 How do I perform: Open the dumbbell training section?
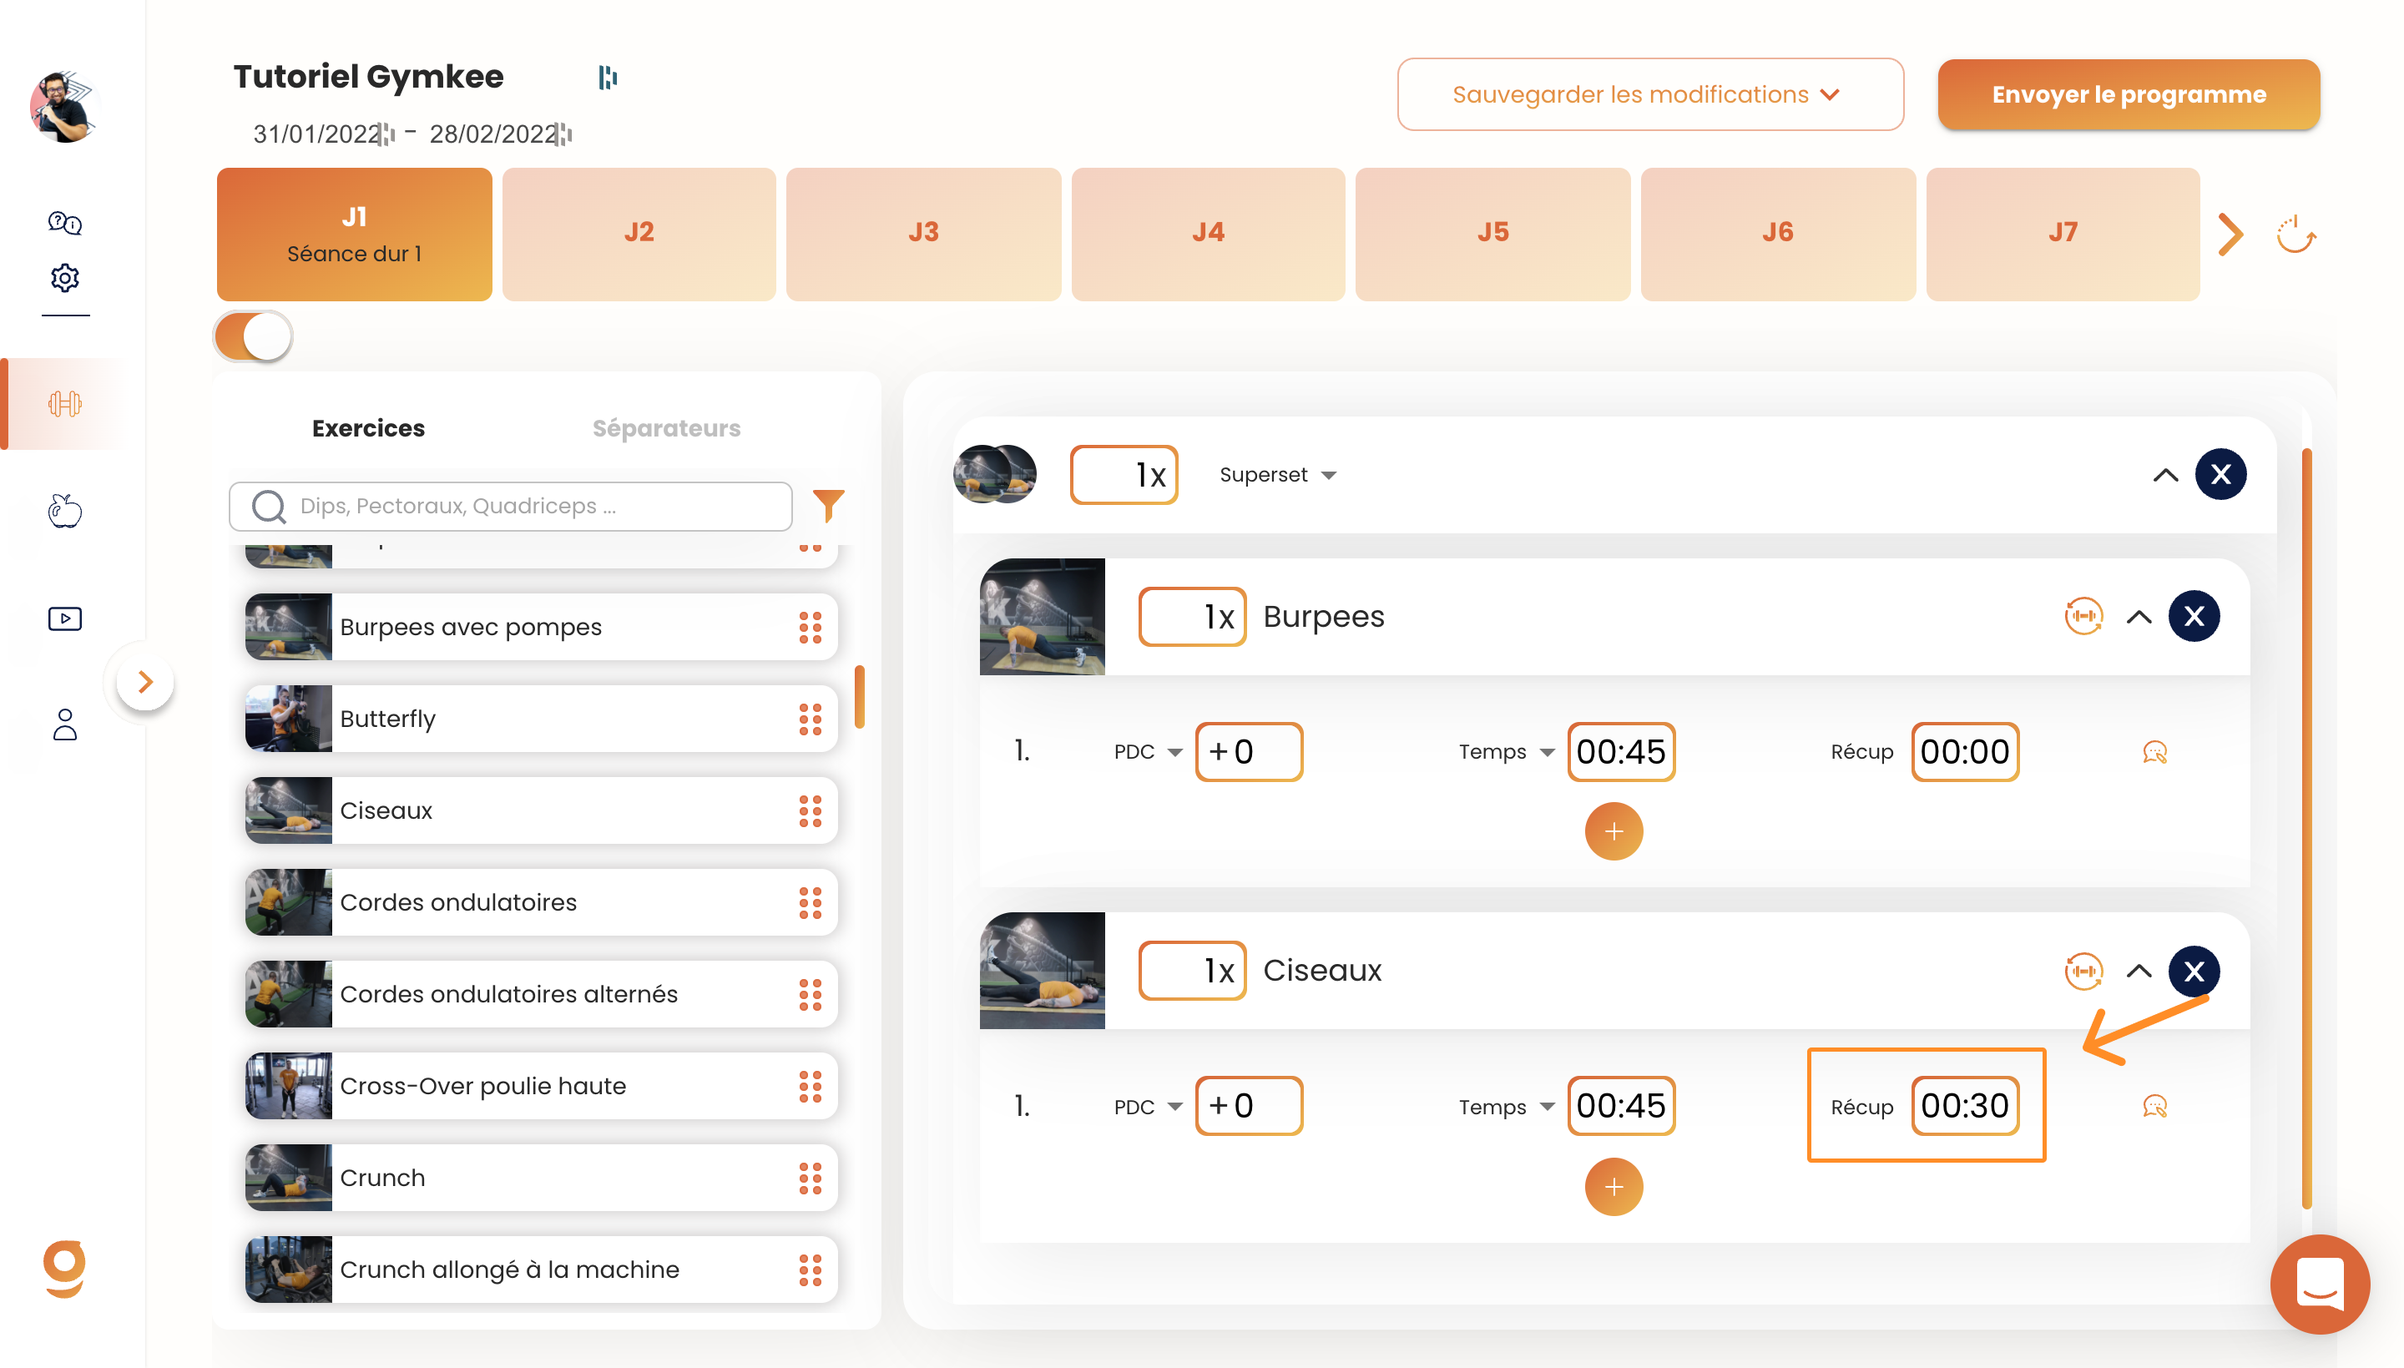[x=65, y=404]
